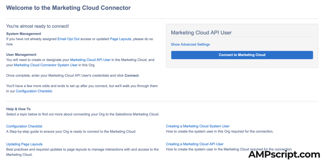Click the Connect to Marketing Cloud button

(x=242, y=55)
